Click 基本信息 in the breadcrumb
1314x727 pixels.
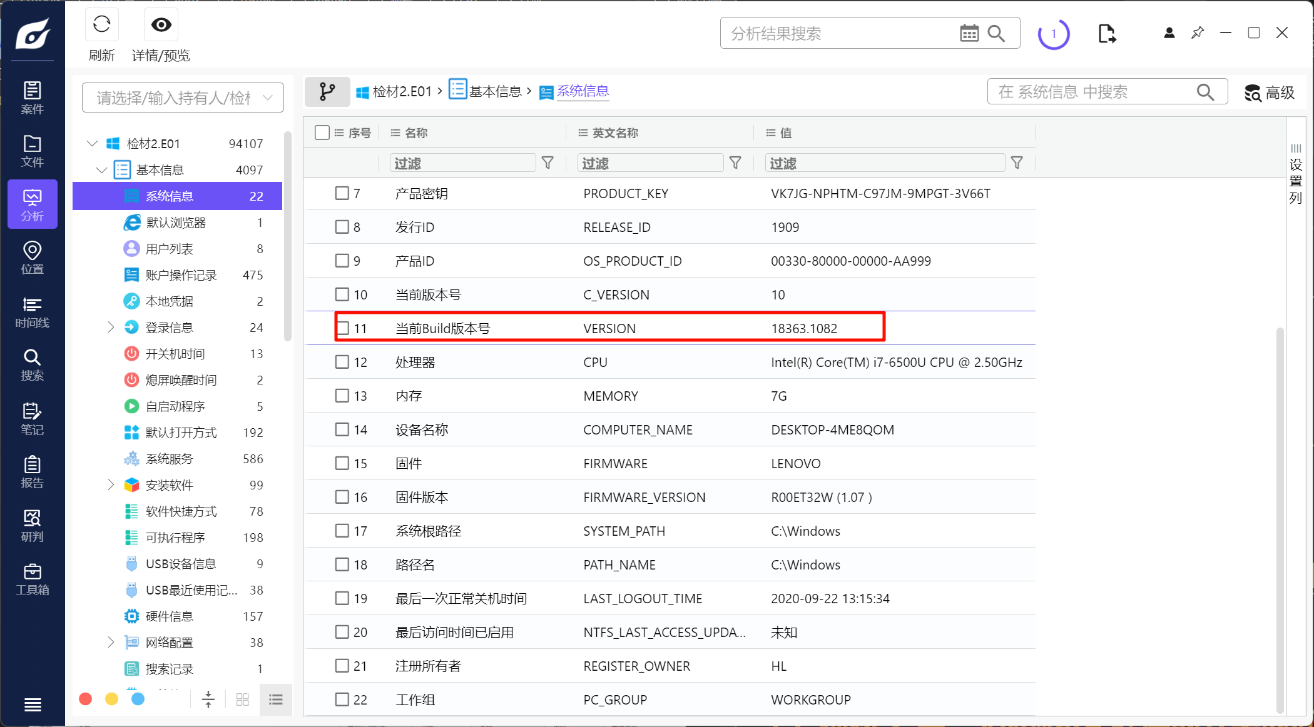[494, 92]
